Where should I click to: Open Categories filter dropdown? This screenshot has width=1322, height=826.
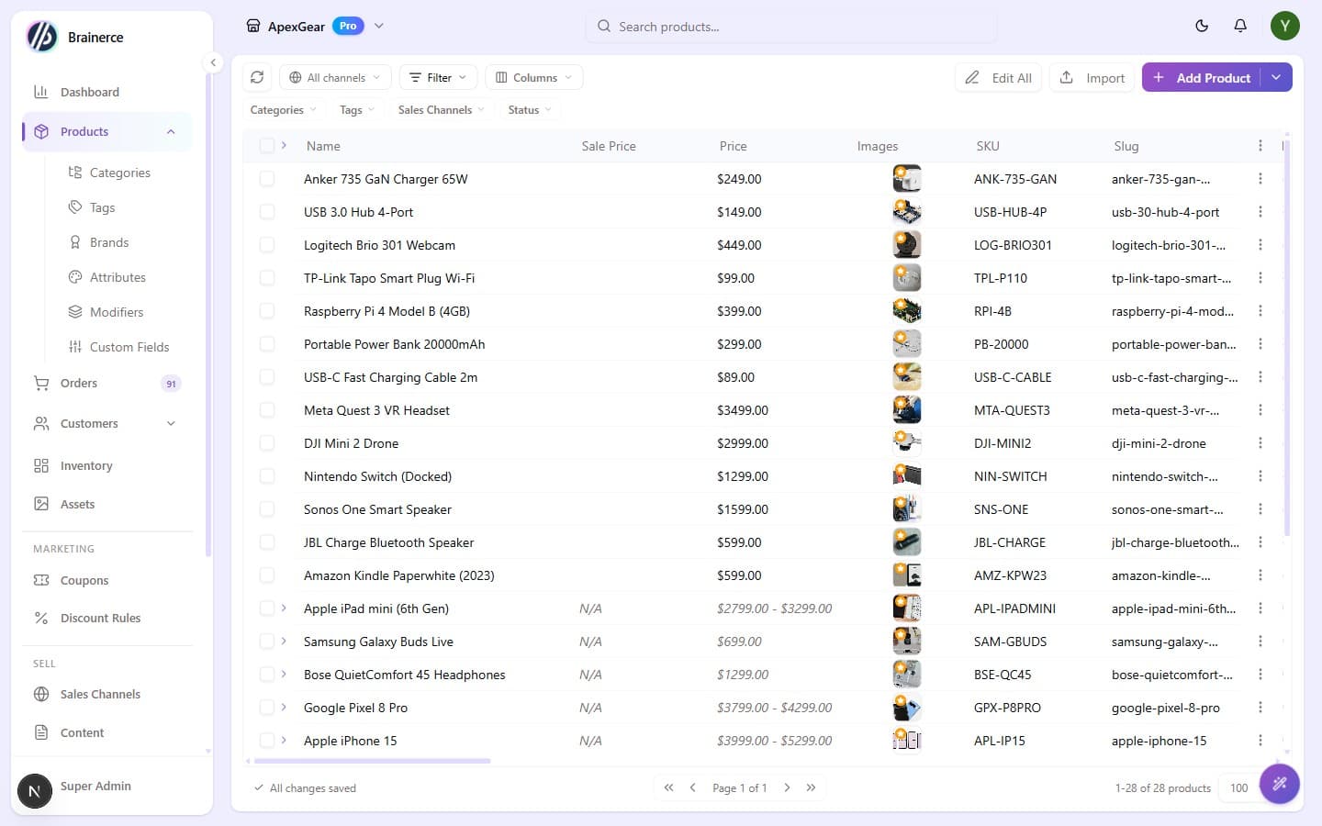pyautogui.click(x=283, y=109)
